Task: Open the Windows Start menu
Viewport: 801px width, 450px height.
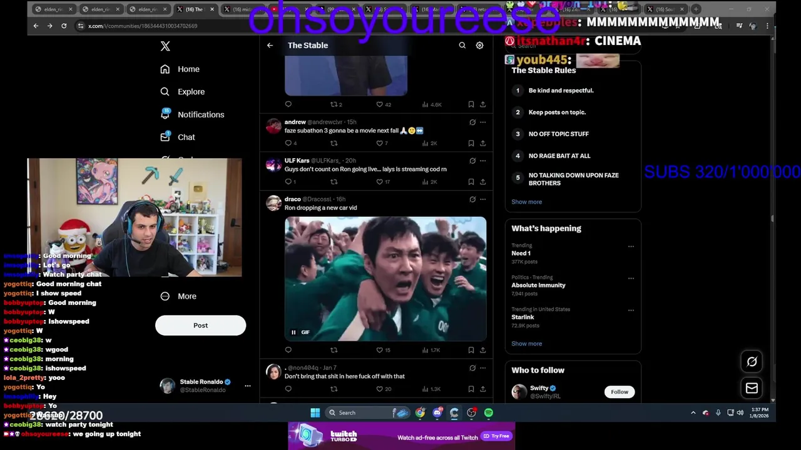Action: coord(315,412)
